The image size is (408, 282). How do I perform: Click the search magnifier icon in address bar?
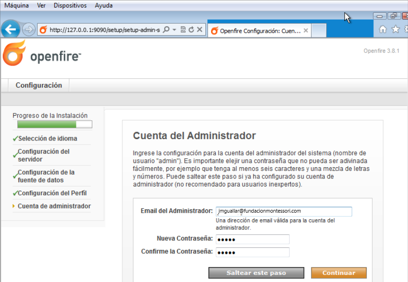coord(166,30)
